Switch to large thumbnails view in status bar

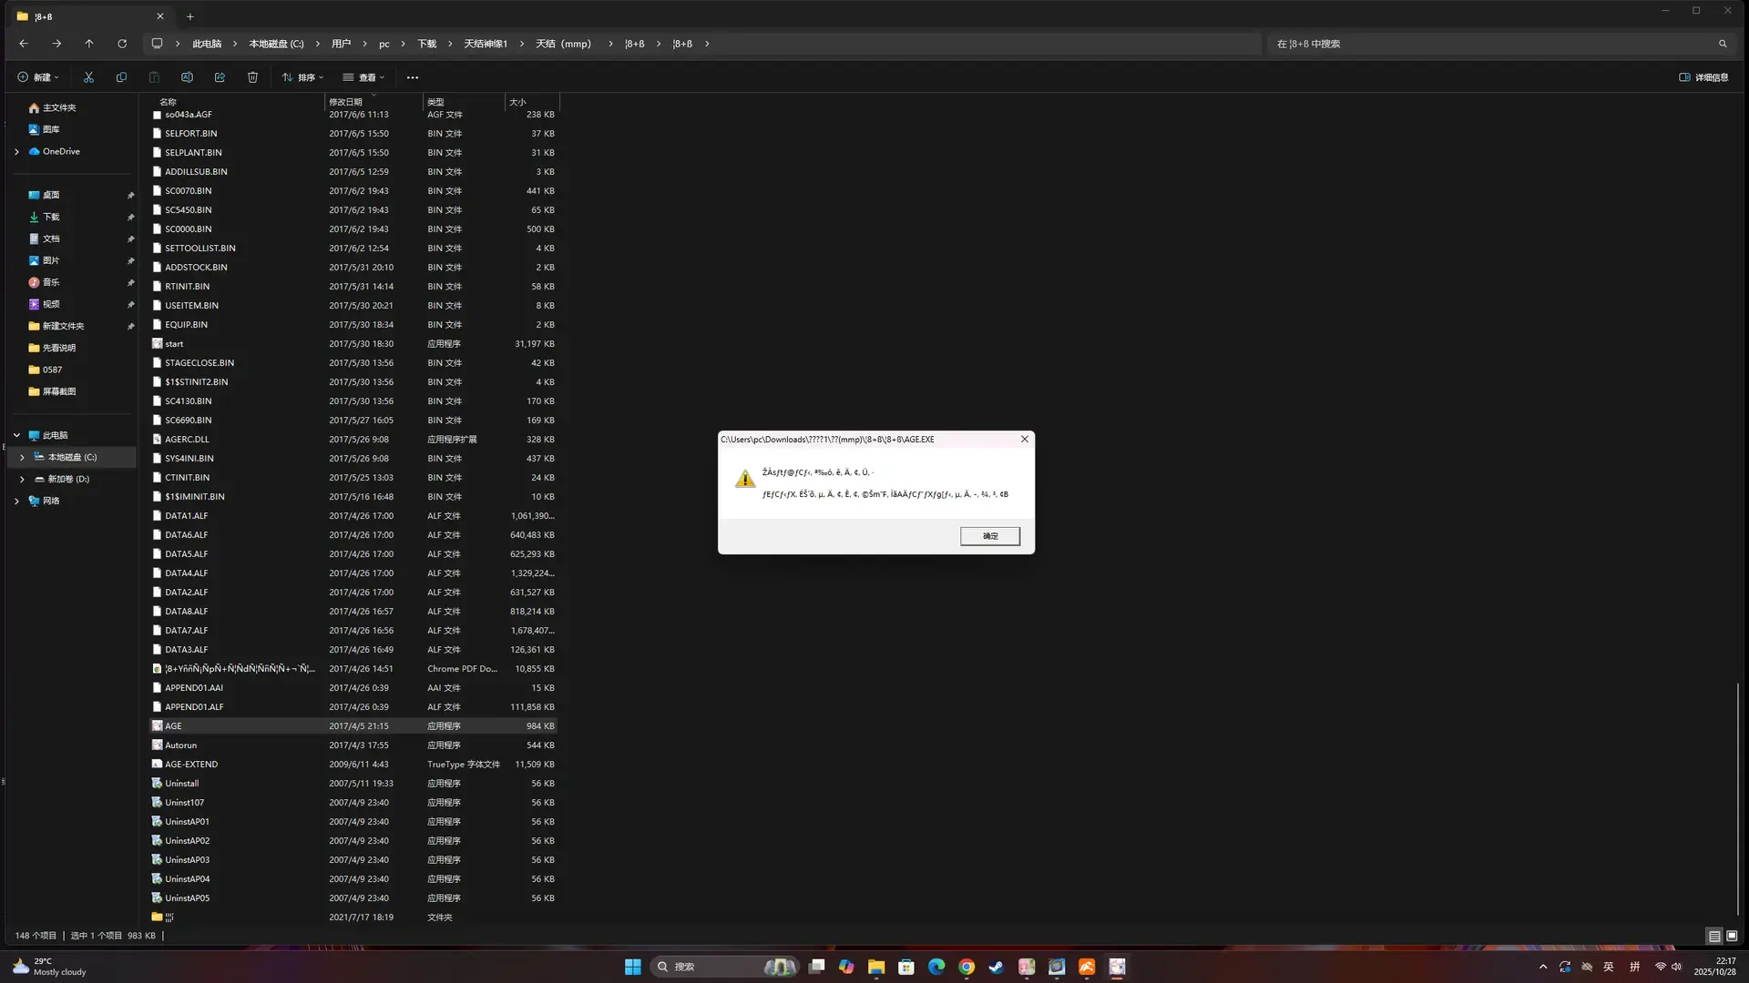(x=1732, y=936)
